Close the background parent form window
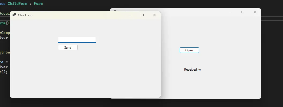This screenshot has height=107, width=283. pos(255,12)
